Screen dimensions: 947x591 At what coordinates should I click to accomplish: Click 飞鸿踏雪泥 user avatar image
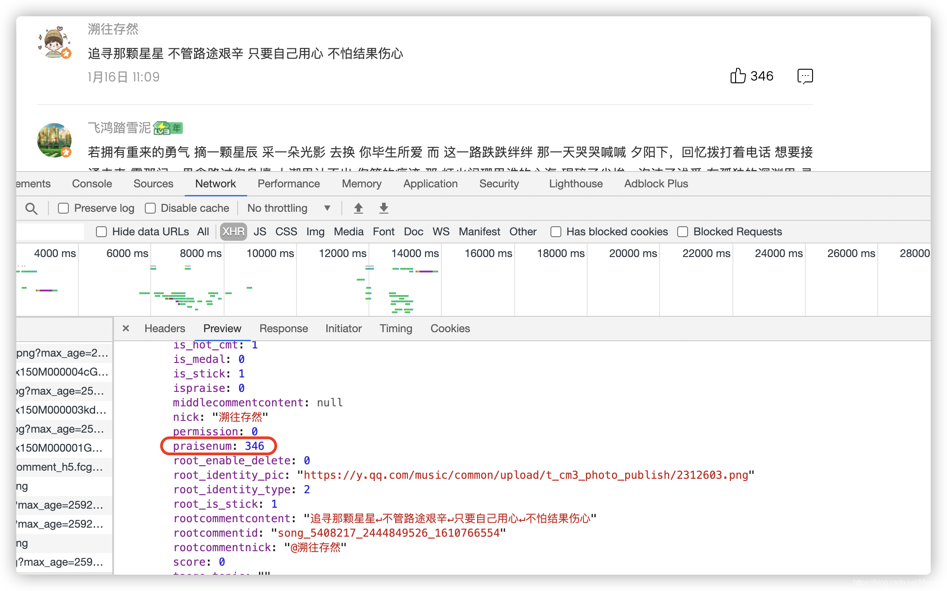coord(55,140)
